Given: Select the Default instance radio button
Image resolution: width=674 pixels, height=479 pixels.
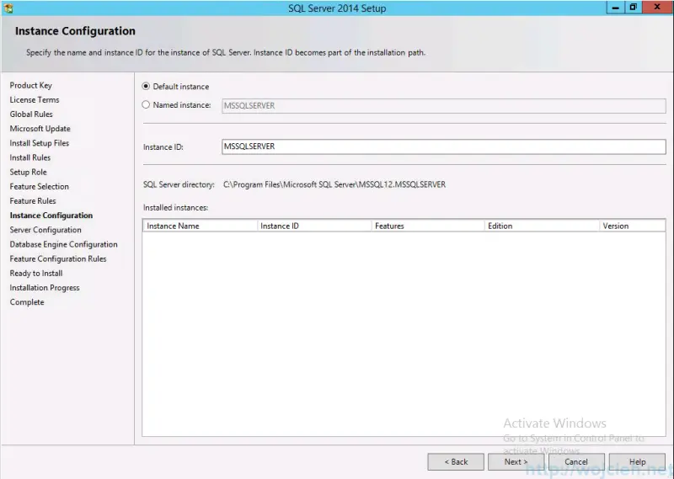Looking at the screenshot, I should (146, 87).
